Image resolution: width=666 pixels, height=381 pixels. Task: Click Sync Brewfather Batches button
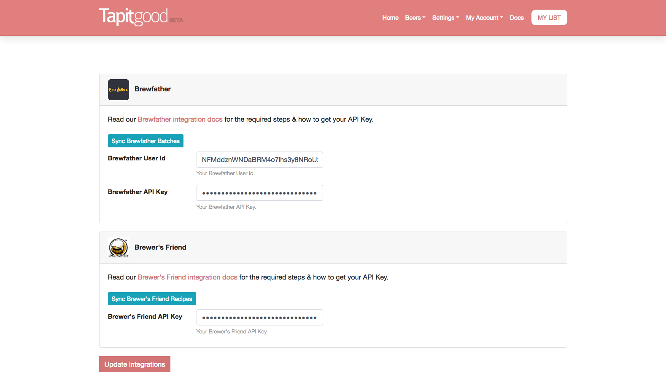(x=146, y=141)
